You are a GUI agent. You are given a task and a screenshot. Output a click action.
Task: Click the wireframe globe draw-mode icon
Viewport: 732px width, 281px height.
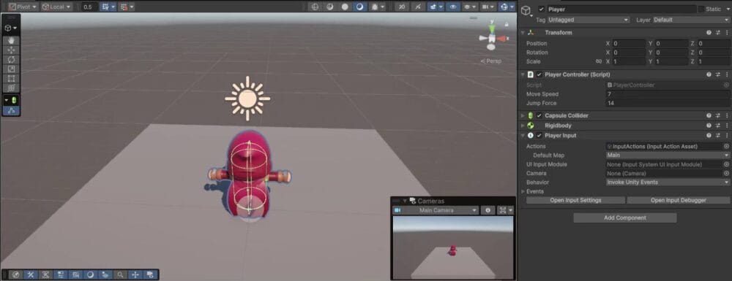point(315,7)
